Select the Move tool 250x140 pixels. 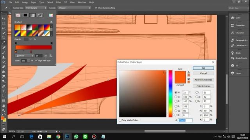click(x=4, y=19)
